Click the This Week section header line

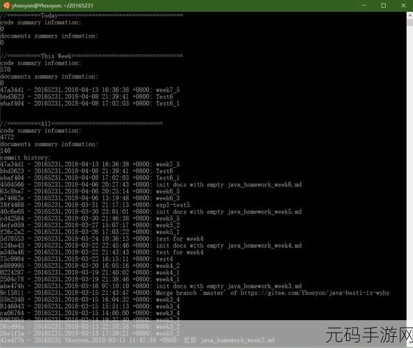[x=91, y=56]
